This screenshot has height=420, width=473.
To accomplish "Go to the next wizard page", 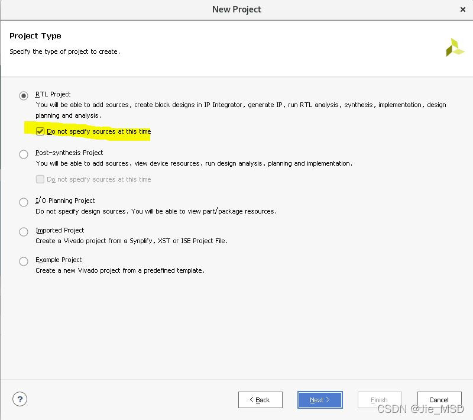I will click(320, 400).
